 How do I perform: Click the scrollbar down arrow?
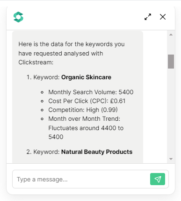171,159
